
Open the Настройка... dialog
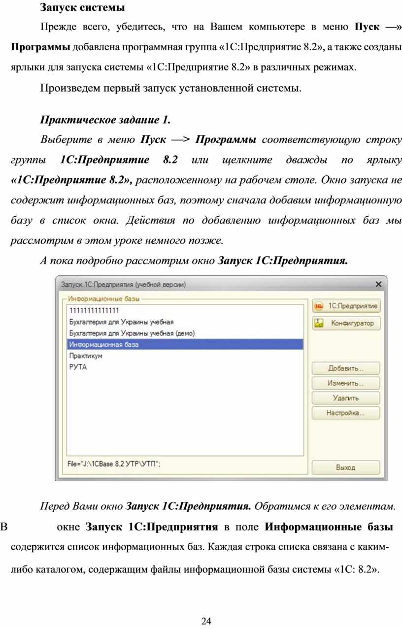pos(346,413)
